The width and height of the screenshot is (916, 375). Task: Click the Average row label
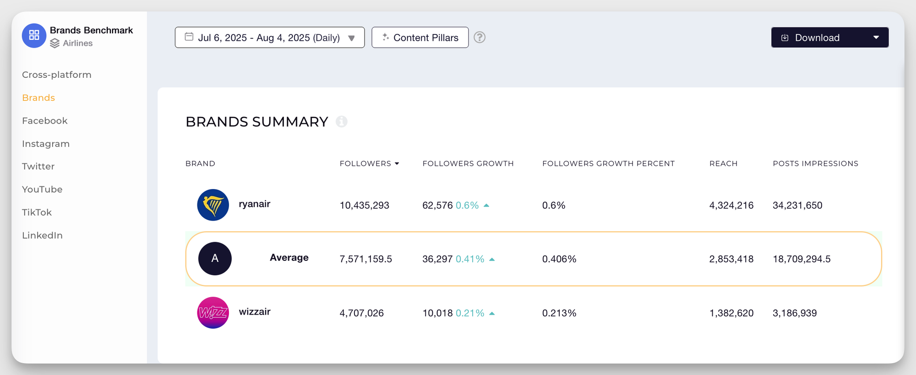tap(289, 258)
